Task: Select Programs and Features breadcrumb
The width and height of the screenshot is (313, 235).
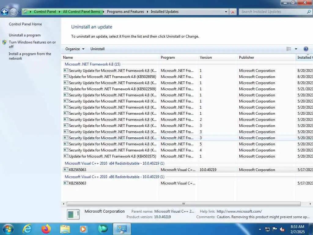Action: pyautogui.click(x=125, y=12)
